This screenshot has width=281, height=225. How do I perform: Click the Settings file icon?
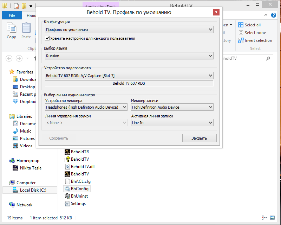click(x=68, y=204)
